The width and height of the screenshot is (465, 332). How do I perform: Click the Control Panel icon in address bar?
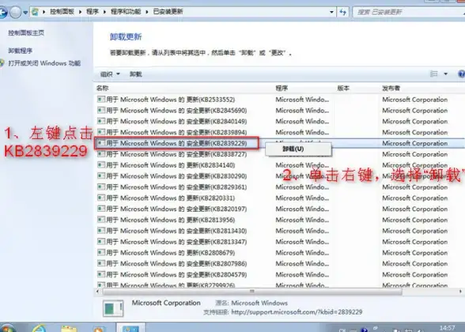[x=35, y=12]
